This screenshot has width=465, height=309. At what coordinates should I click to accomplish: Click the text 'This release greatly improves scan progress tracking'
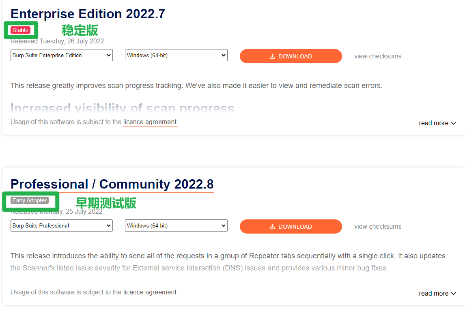point(97,86)
